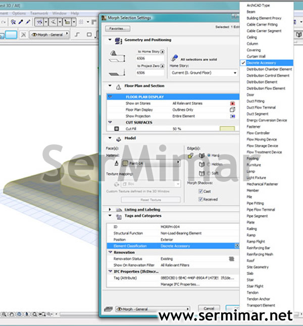Image resolution: width=303 pixels, height=326 pixels.
Task: Open the Options menu
Action: click(x=19, y=13)
